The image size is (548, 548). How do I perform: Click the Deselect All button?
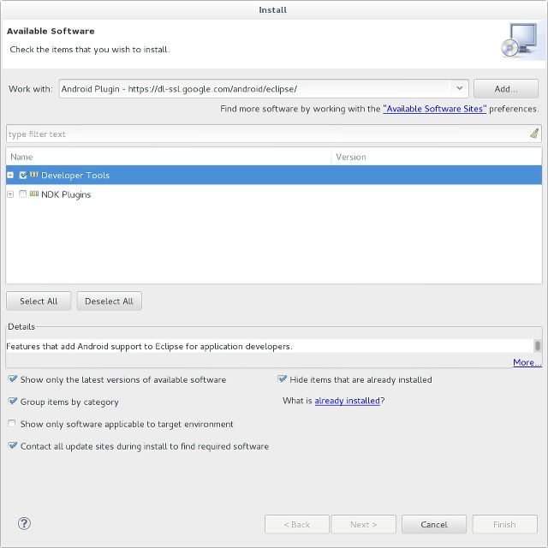[x=109, y=301]
